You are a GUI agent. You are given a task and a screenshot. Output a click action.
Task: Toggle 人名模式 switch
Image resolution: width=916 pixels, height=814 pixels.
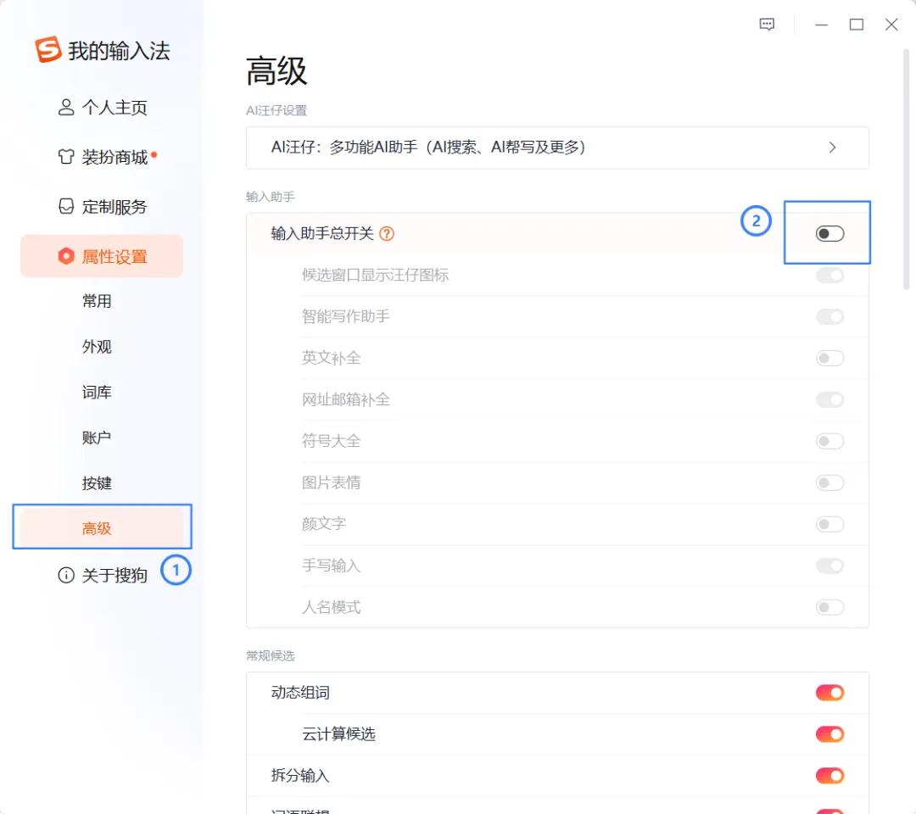[x=829, y=607]
